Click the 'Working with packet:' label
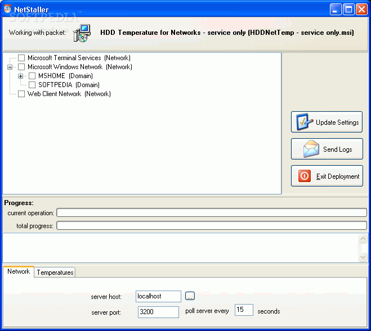The width and height of the screenshot is (371, 331). point(37,33)
